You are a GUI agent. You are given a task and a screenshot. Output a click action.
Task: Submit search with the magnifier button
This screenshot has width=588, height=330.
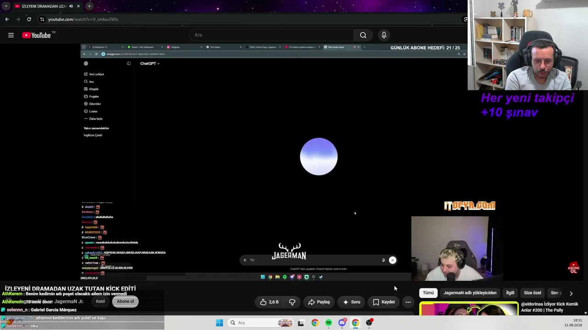(363, 35)
